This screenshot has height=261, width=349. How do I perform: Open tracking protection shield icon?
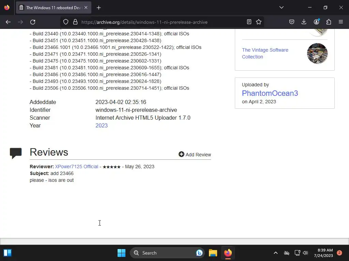tap(66, 22)
